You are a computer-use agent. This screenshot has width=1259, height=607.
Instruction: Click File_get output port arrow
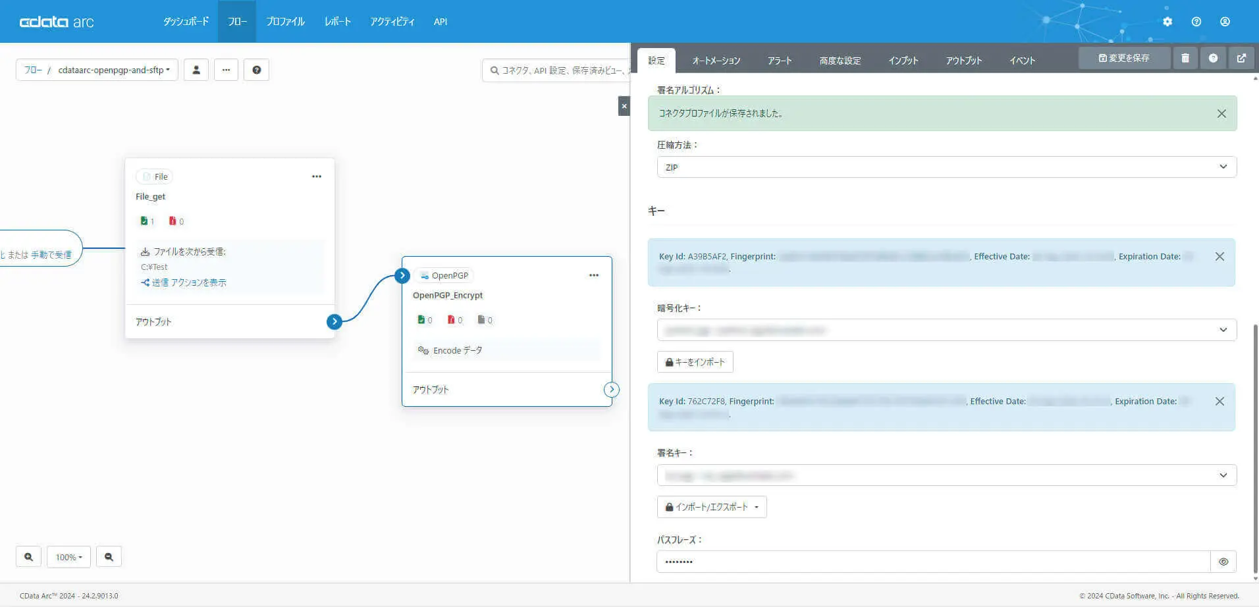335,322
